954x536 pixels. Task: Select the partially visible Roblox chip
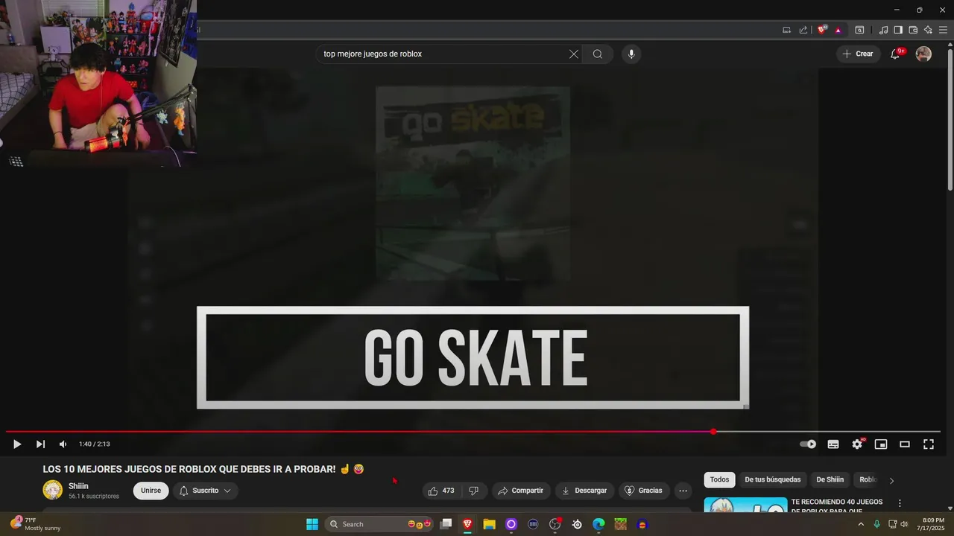pyautogui.click(x=868, y=480)
